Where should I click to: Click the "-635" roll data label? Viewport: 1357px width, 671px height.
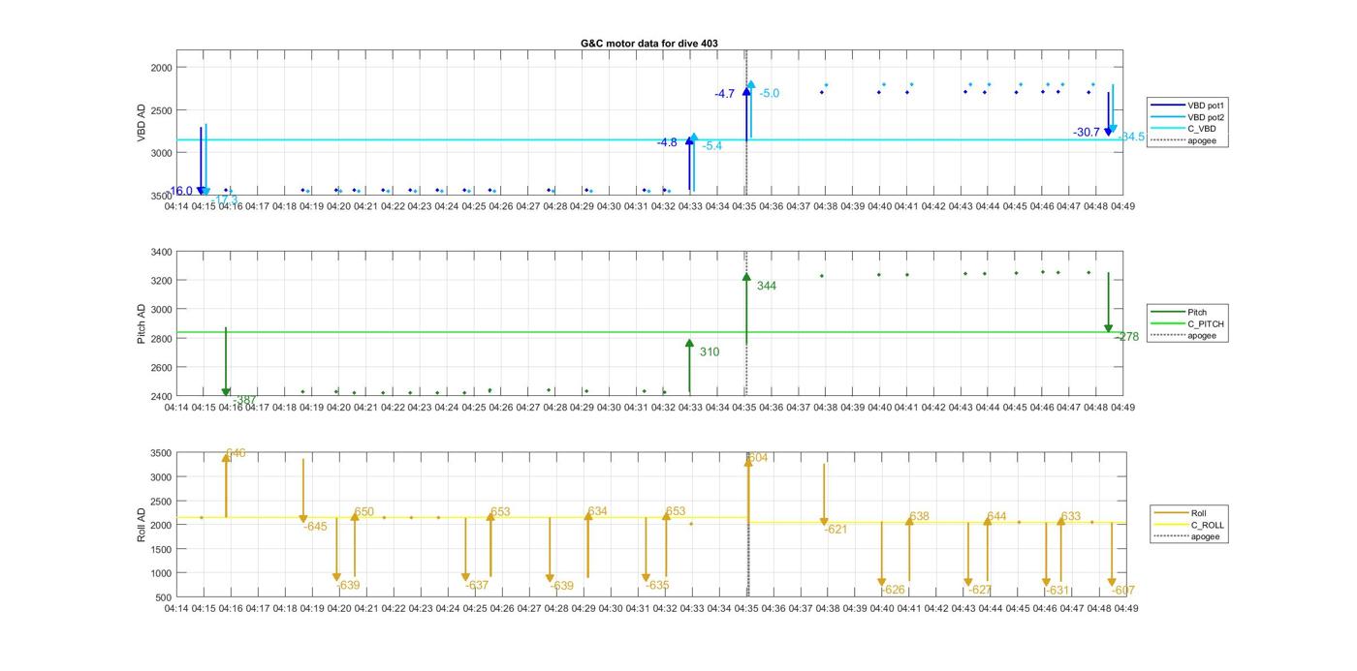tap(657, 586)
